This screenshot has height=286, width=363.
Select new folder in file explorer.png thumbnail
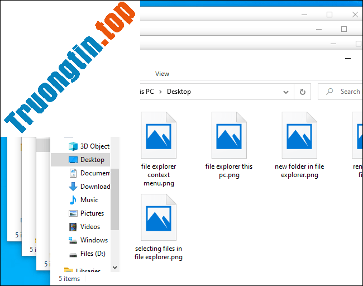pyautogui.click(x=299, y=135)
